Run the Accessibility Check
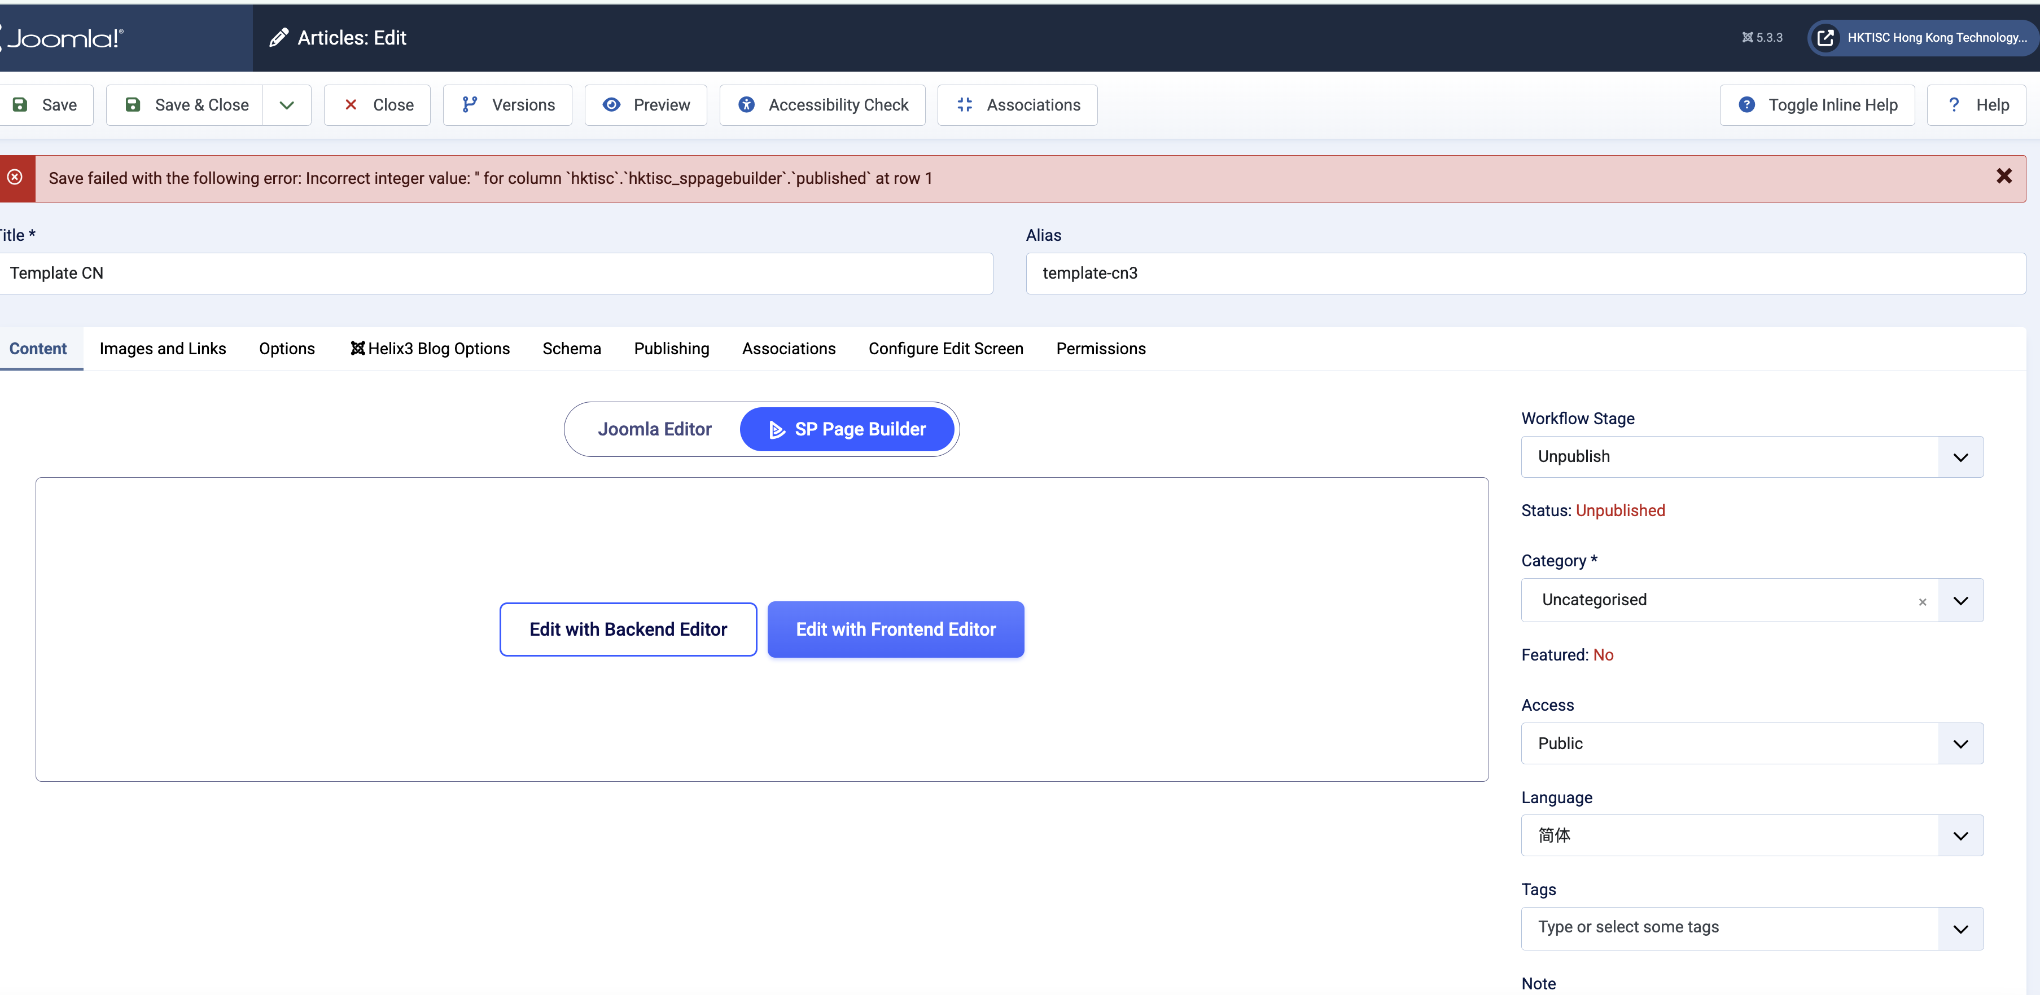Image resolution: width=2040 pixels, height=995 pixels. pyautogui.click(x=822, y=105)
